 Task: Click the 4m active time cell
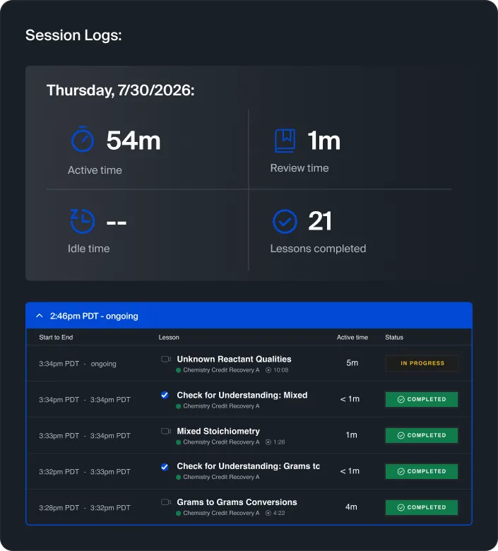point(351,506)
